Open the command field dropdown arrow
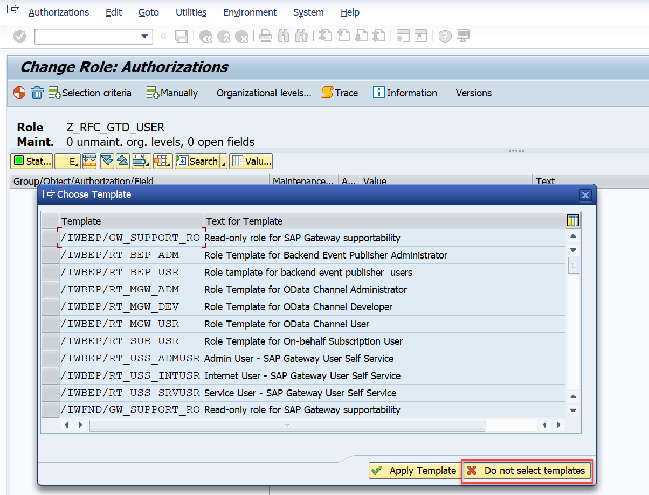The height and width of the screenshot is (495, 649). point(144,36)
